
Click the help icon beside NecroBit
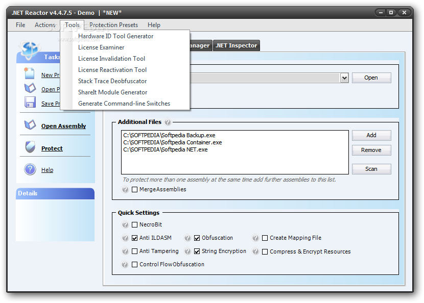coord(125,224)
